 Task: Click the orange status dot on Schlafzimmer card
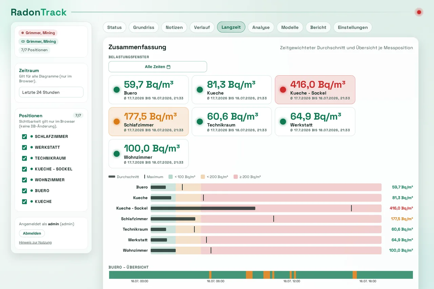(117, 122)
